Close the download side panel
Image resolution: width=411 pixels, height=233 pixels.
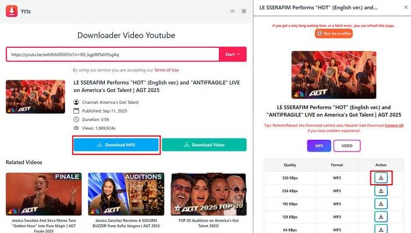pos(406,8)
